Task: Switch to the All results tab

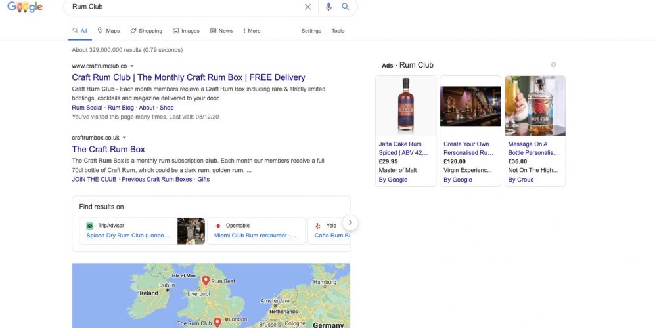Action: [79, 31]
